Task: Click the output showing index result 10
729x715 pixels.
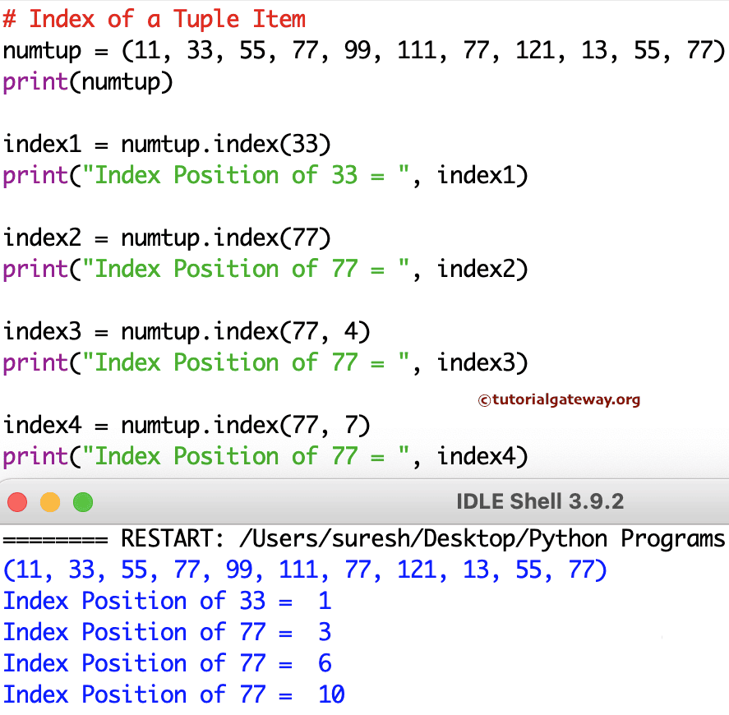Action: tap(168, 694)
